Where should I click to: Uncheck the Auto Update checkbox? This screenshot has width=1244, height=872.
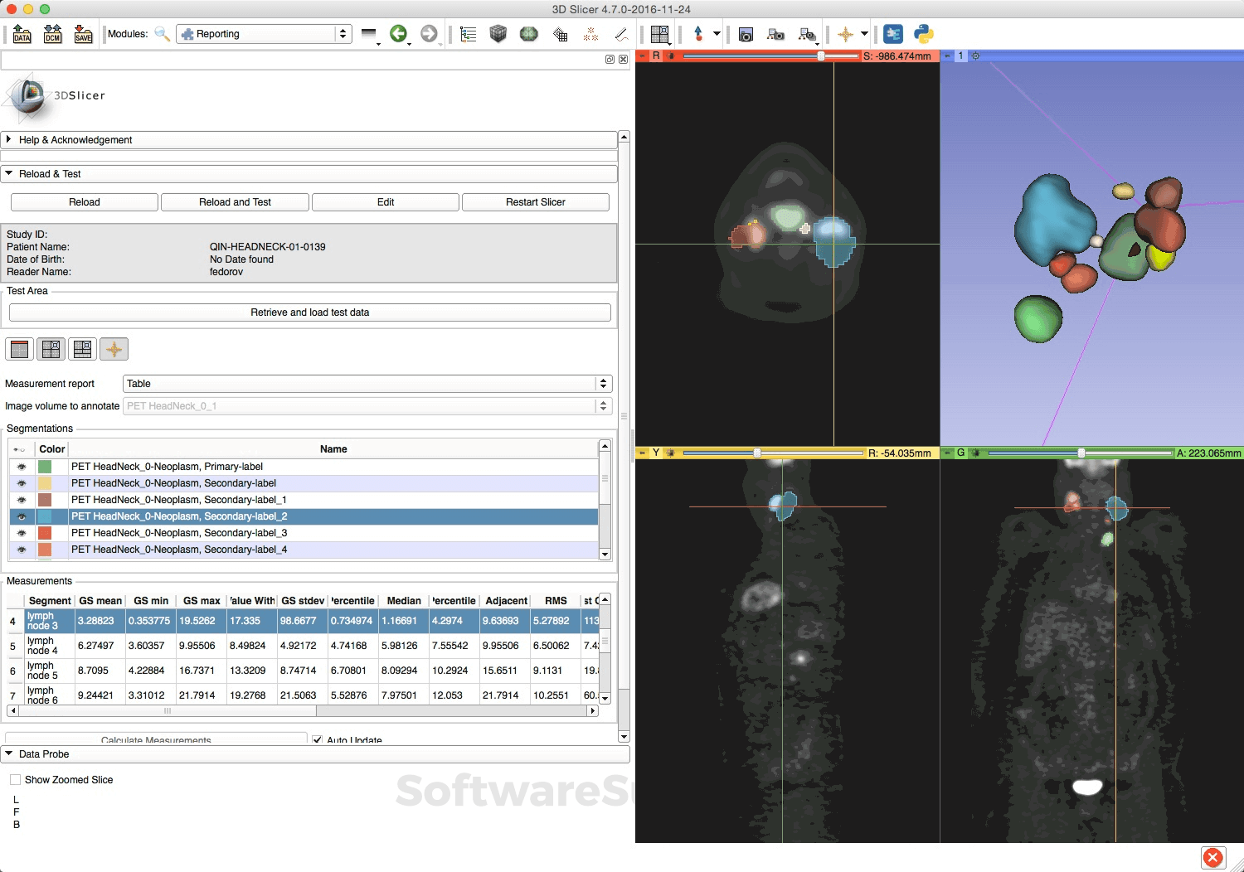click(x=318, y=740)
